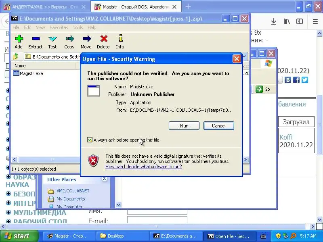Share the page via Facebook icon
The image size is (323, 242).
pyautogui.click(x=296, y=80)
